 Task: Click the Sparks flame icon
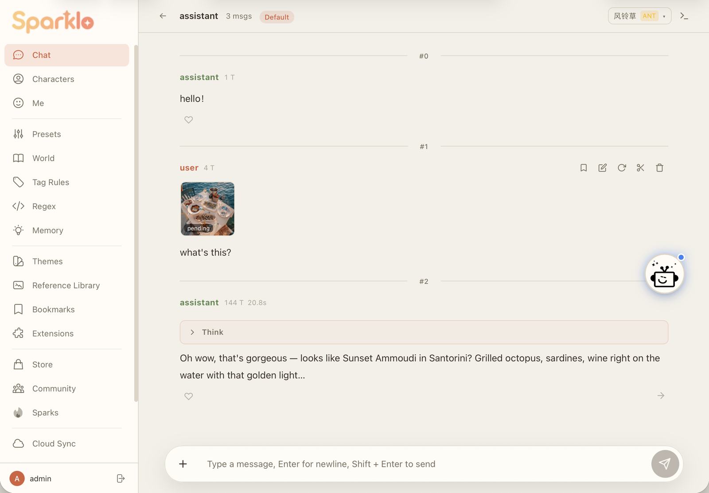click(x=18, y=413)
